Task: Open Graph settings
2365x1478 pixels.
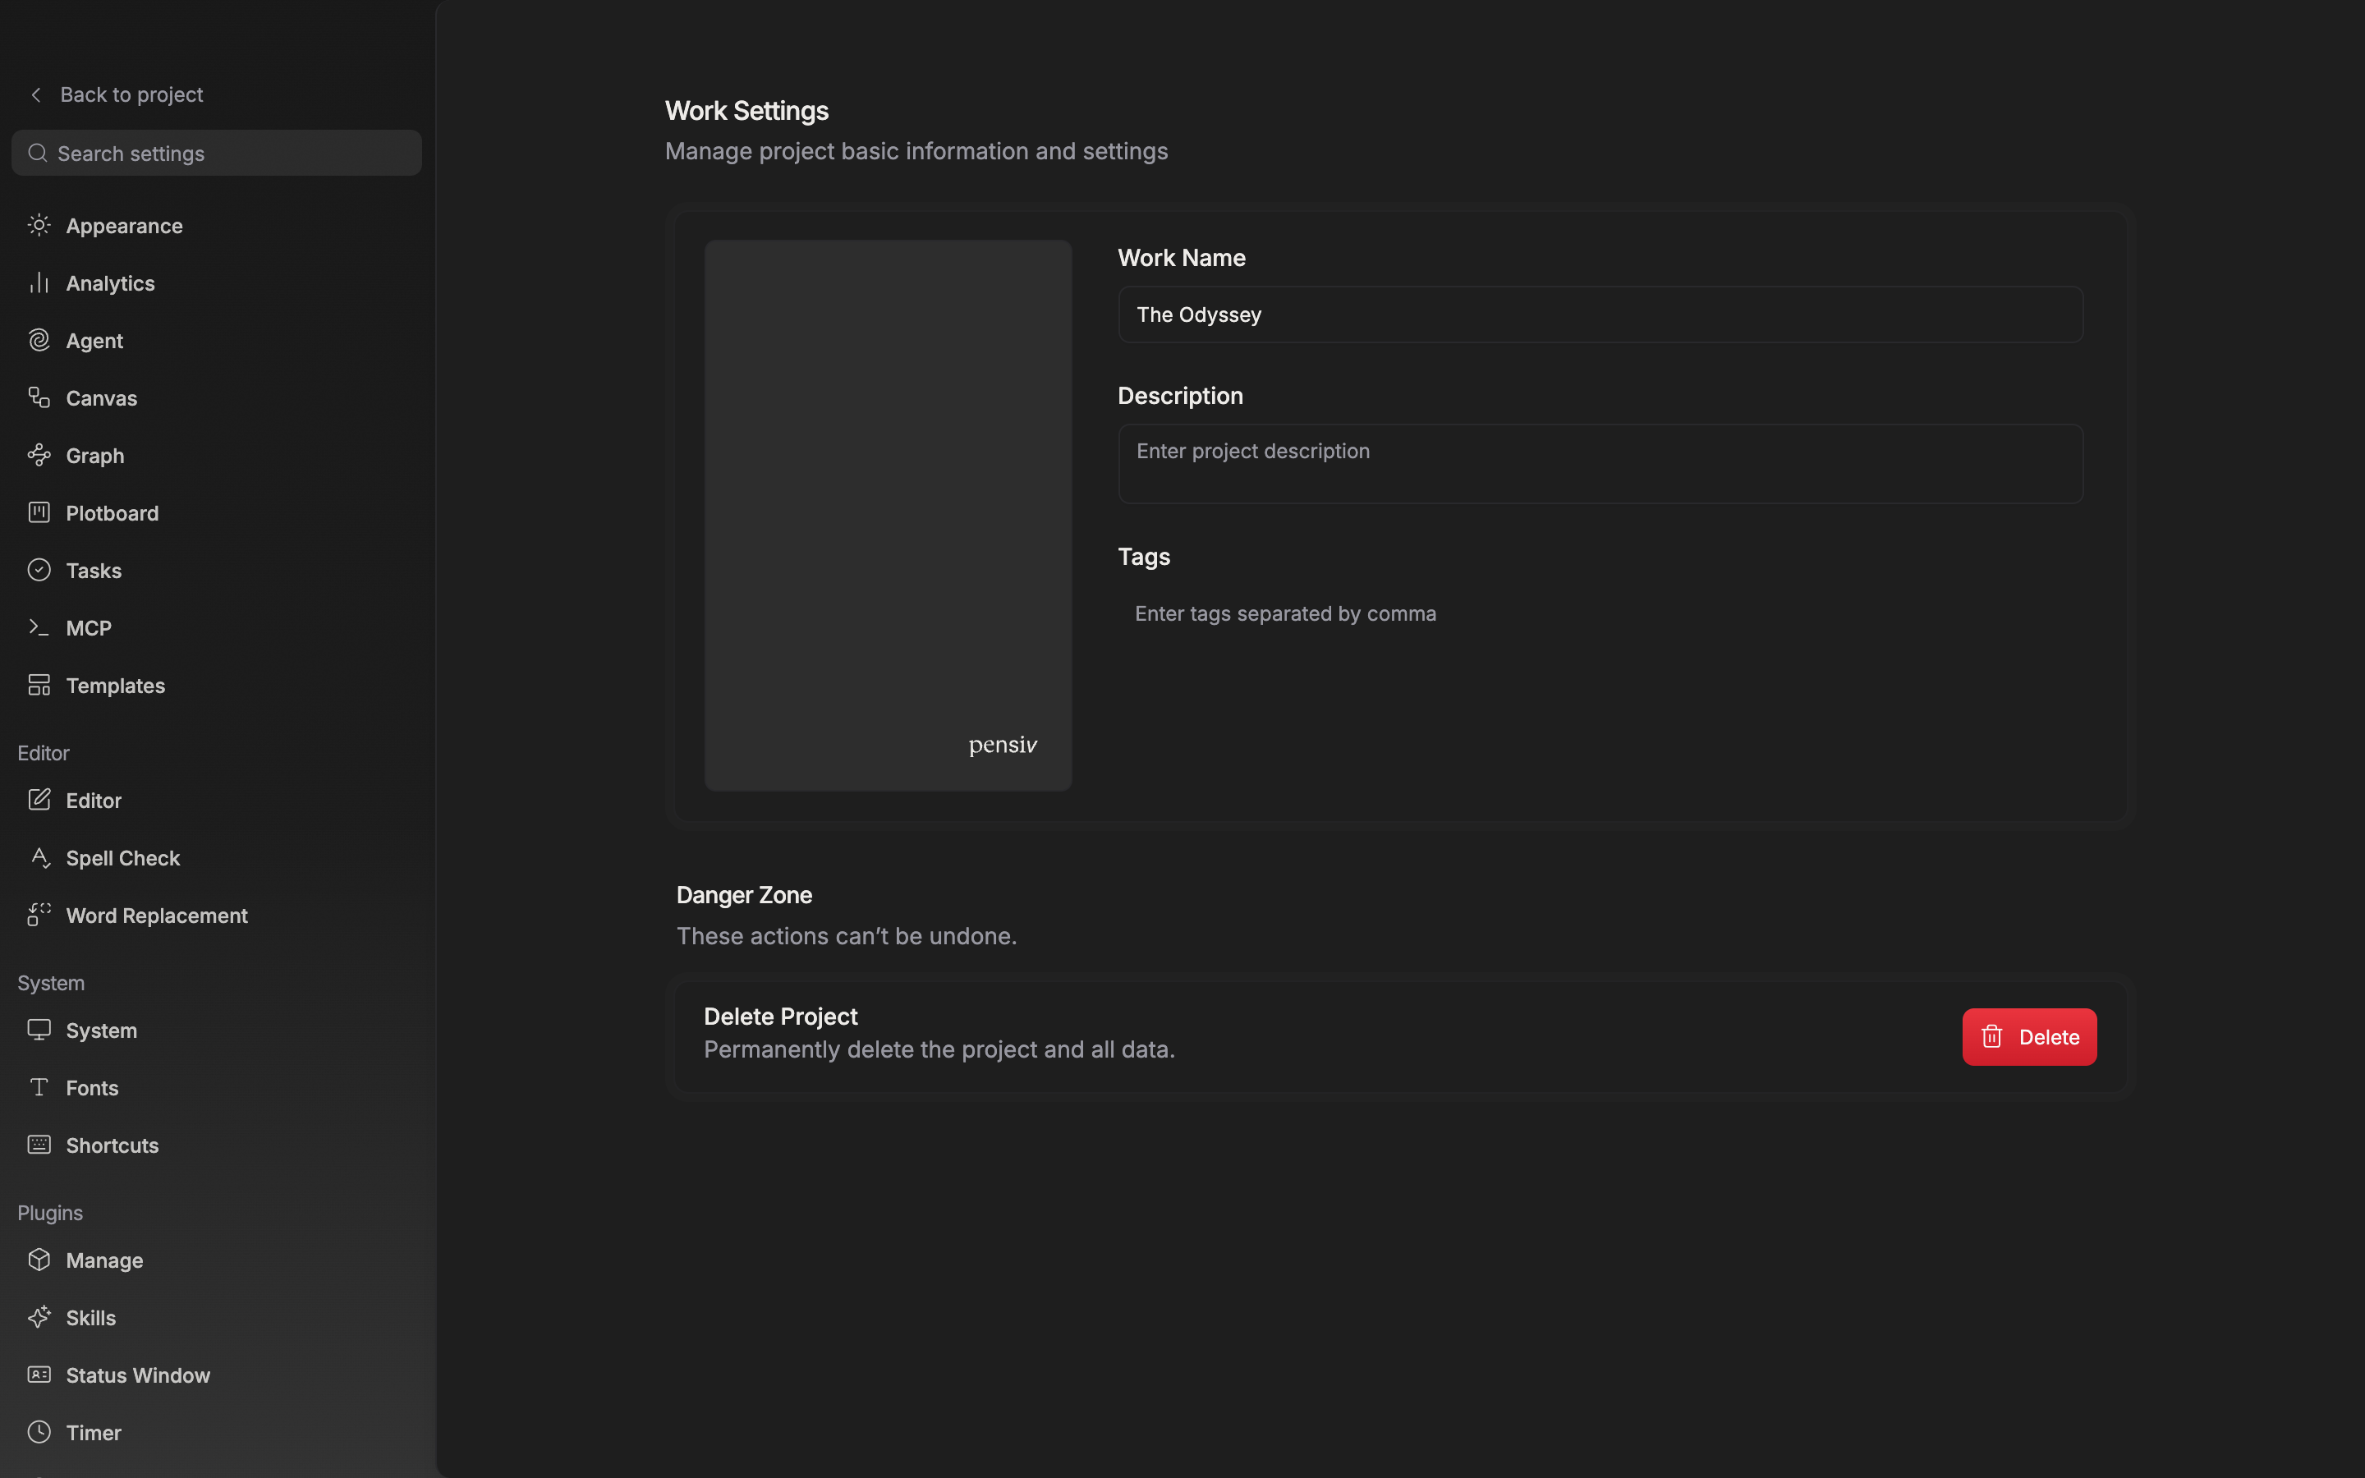Action: coord(216,456)
